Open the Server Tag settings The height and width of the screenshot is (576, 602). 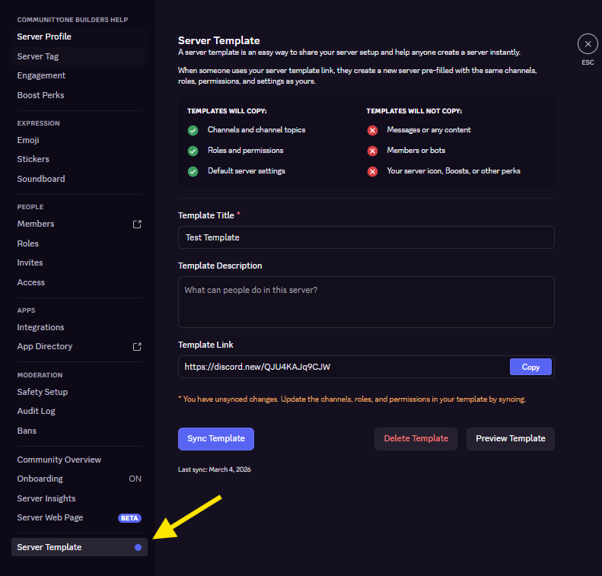point(79,56)
